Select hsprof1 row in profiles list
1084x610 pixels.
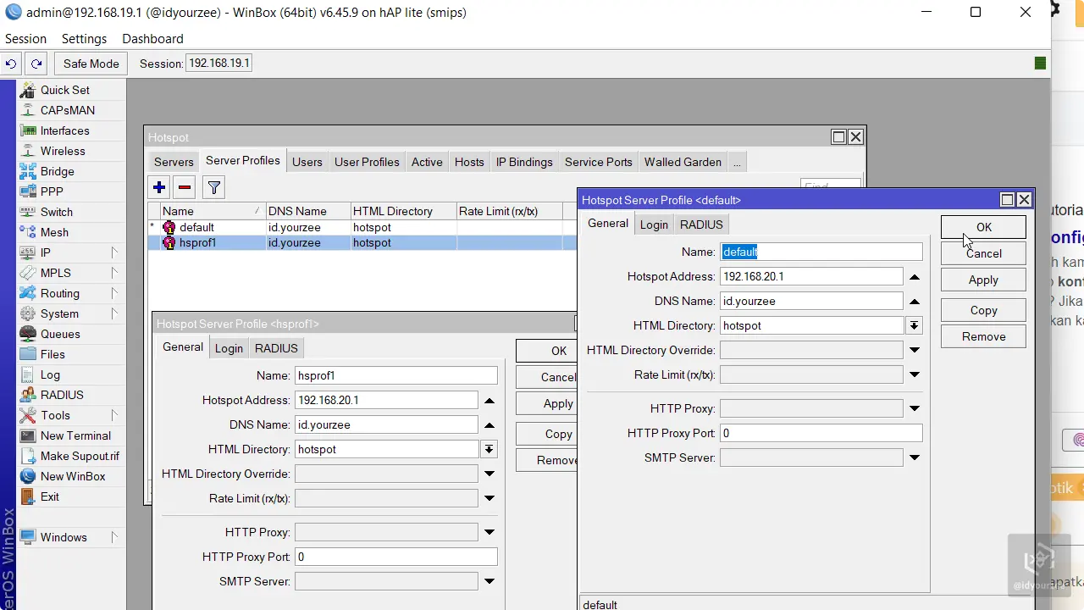pyautogui.click(x=362, y=242)
